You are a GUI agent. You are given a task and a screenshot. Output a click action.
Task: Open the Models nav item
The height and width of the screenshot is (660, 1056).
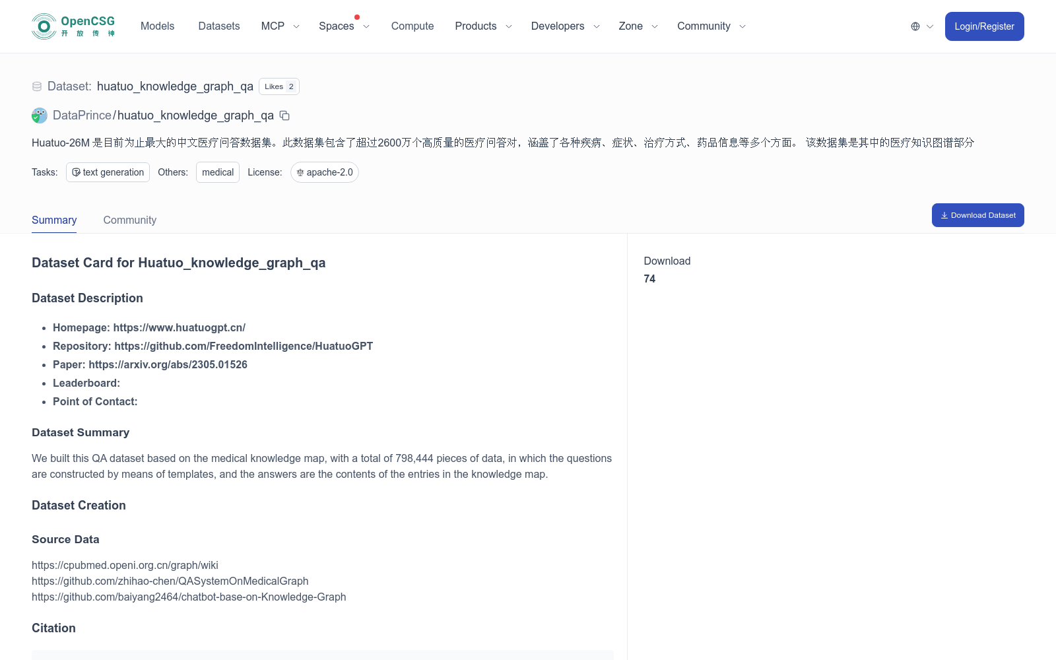coord(157,26)
